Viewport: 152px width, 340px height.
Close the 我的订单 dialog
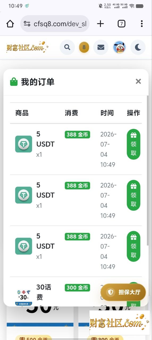click(x=138, y=81)
